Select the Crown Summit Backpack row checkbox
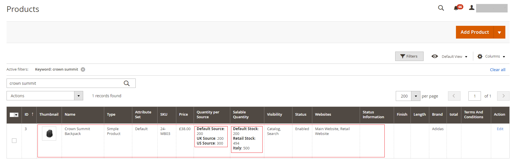Screen dimensions: 515x165 (14, 141)
